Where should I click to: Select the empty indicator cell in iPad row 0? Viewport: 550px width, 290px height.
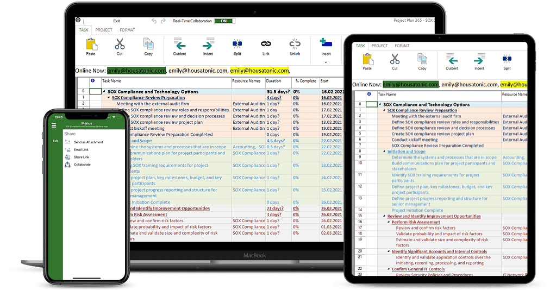(371, 104)
